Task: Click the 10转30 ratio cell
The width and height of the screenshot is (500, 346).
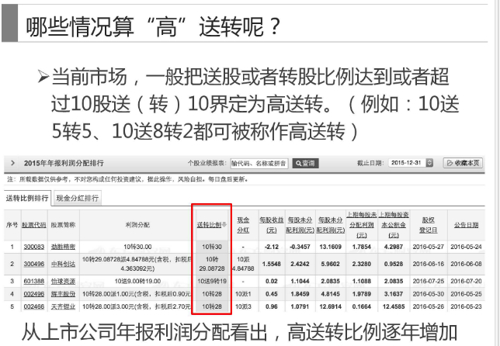Action: pos(212,247)
